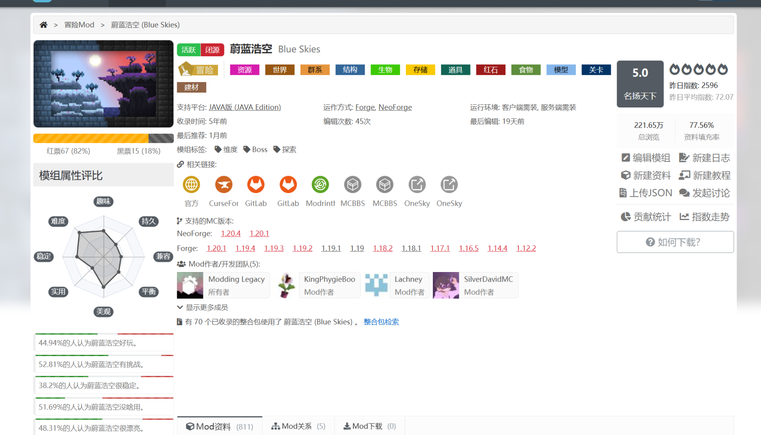The image size is (761, 435).
Task: Click the 关卡 category tag
Action: pyautogui.click(x=596, y=70)
